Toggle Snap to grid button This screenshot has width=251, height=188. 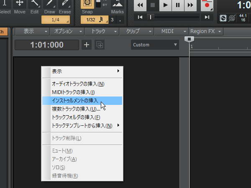[87, 4]
